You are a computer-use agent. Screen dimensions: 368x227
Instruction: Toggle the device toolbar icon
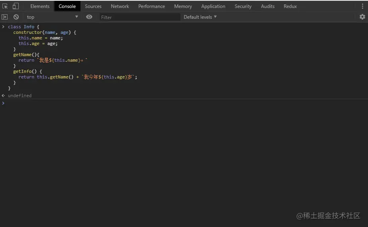16,6
